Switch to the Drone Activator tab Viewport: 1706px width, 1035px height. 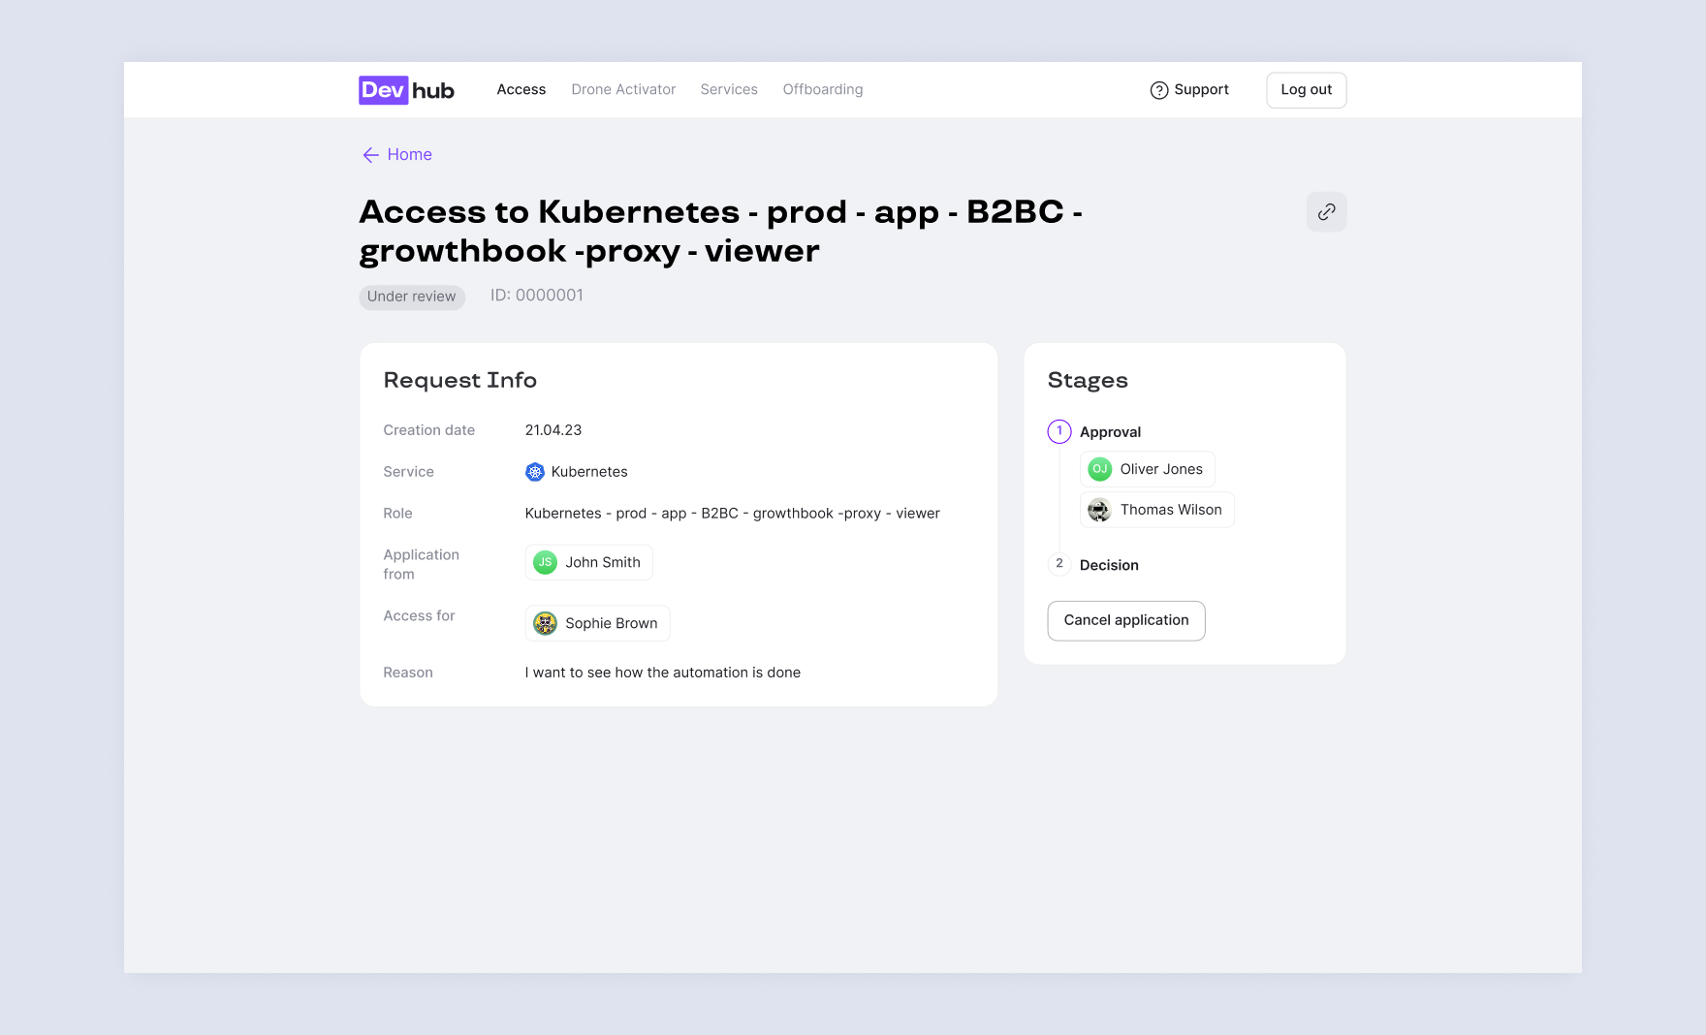(623, 89)
